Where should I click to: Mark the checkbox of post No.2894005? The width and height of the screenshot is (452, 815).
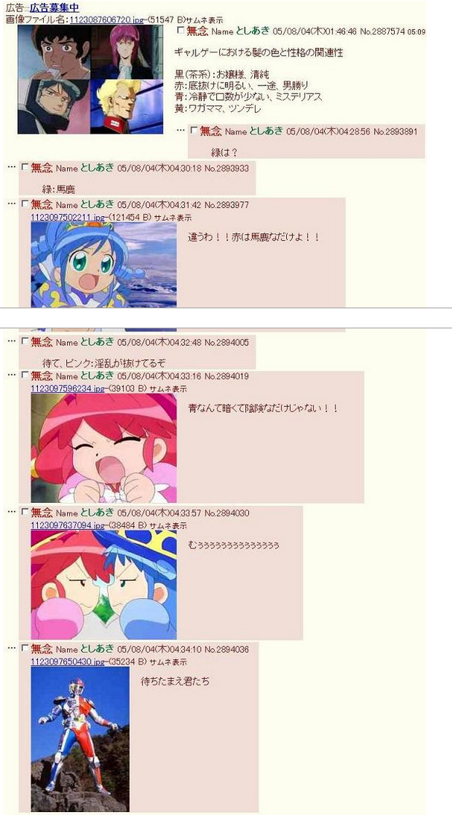coord(25,342)
